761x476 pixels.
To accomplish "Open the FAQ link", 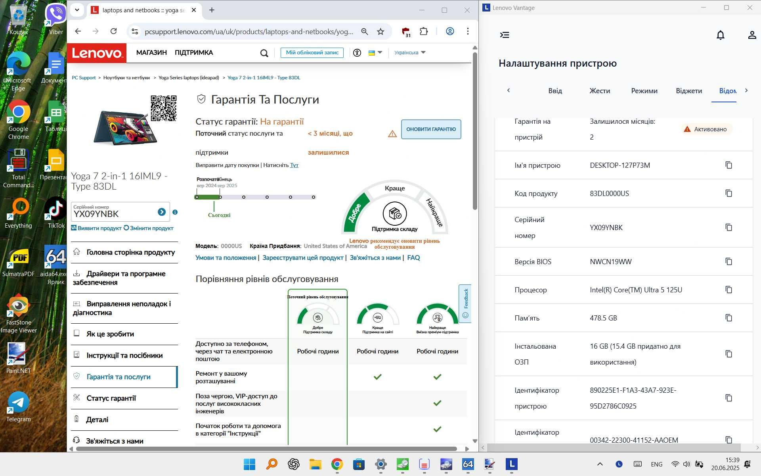I will click(x=413, y=258).
